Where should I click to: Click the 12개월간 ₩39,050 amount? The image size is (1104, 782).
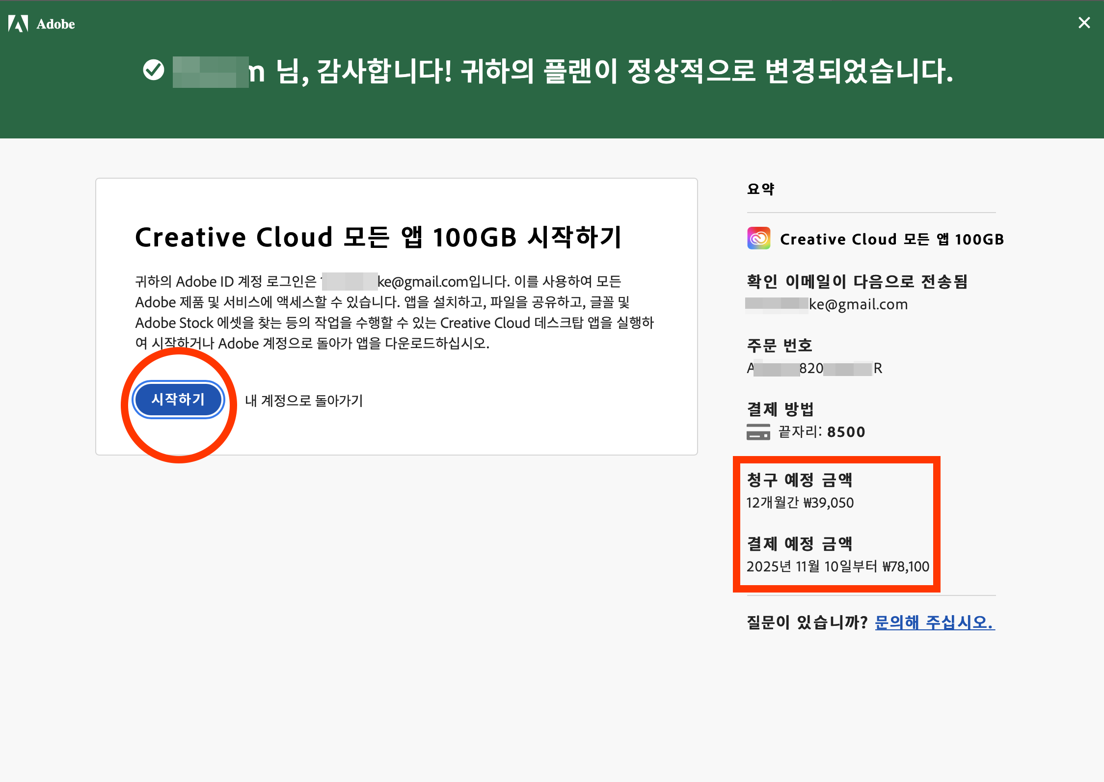pyautogui.click(x=800, y=503)
